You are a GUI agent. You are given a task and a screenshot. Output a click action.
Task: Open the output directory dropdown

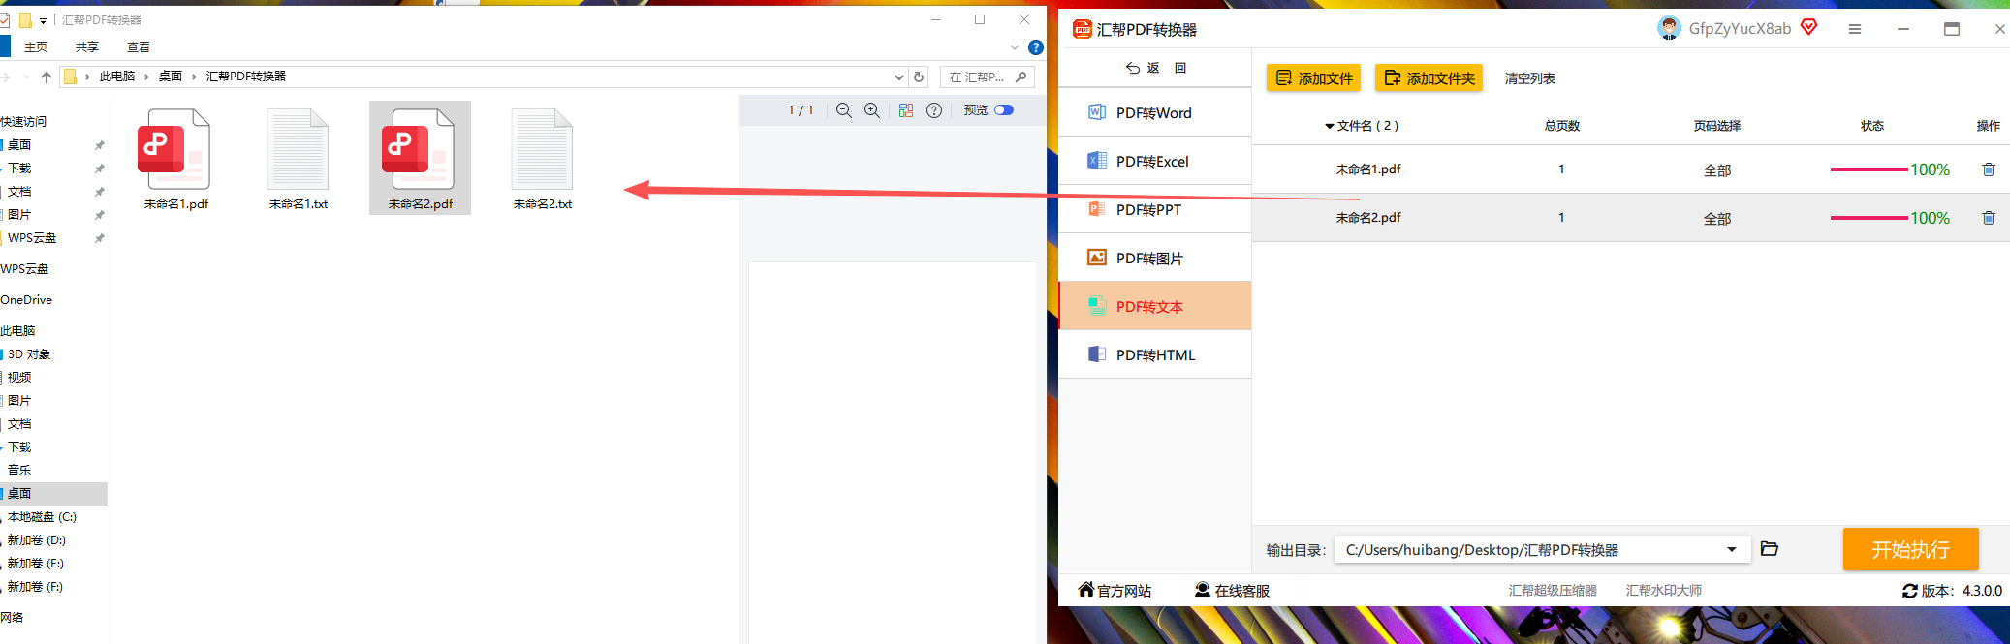pos(1732,550)
